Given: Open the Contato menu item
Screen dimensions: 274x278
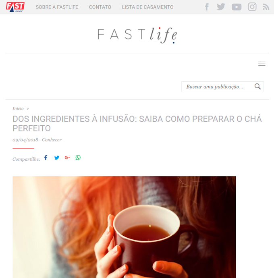Looking at the screenshot, I should 100,7.
